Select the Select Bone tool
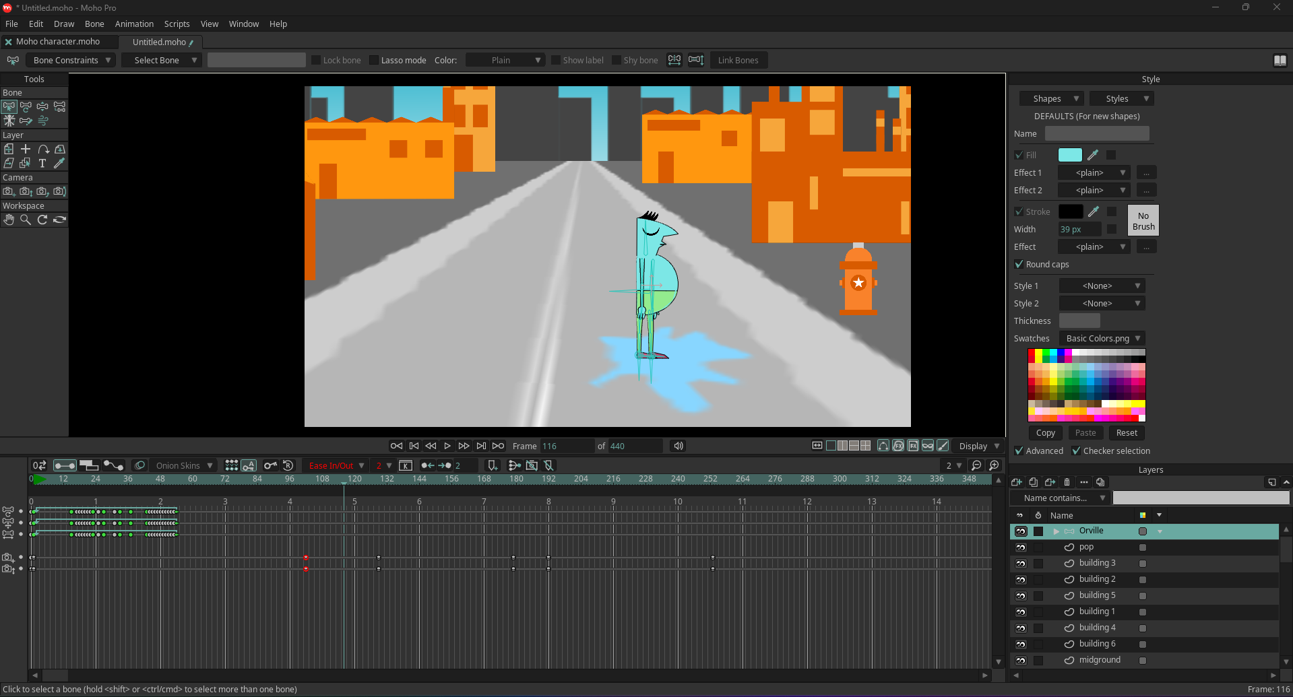This screenshot has height=697, width=1293. tap(9, 106)
